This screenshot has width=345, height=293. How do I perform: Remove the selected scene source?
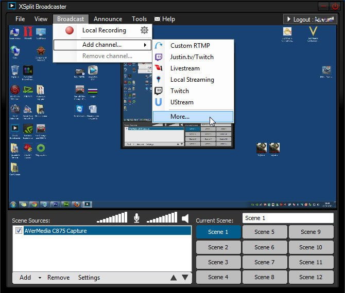coord(59,278)
